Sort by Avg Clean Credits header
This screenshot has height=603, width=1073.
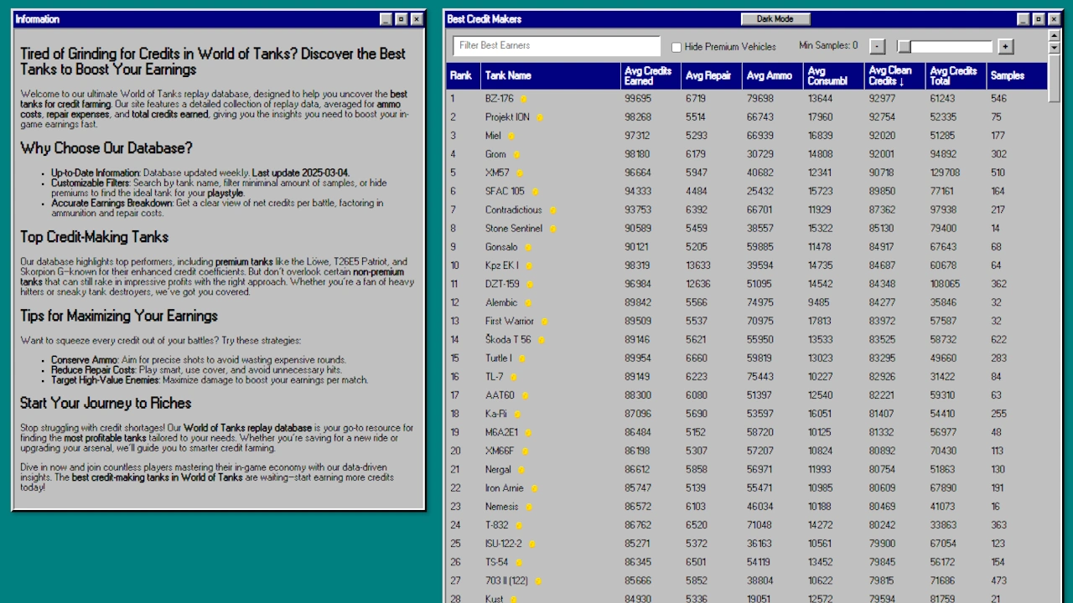pos(895,75)
